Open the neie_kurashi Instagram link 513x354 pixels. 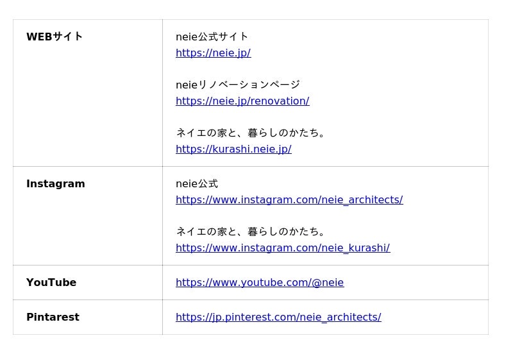283,248
